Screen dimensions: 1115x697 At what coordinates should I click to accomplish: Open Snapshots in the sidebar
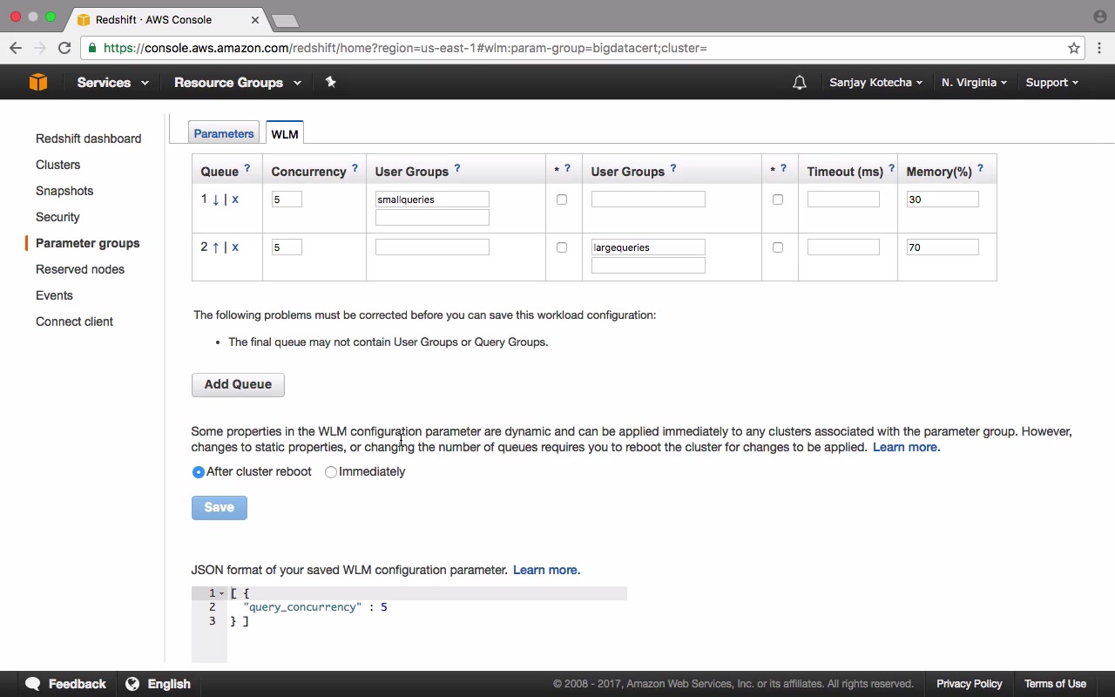(64, 191)
